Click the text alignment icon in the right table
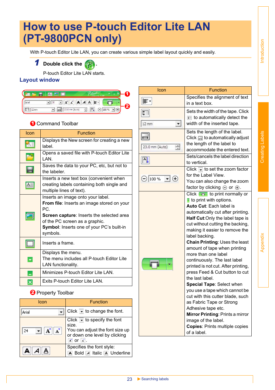This screenshot has height=390, width=275. tap(147, 101)
